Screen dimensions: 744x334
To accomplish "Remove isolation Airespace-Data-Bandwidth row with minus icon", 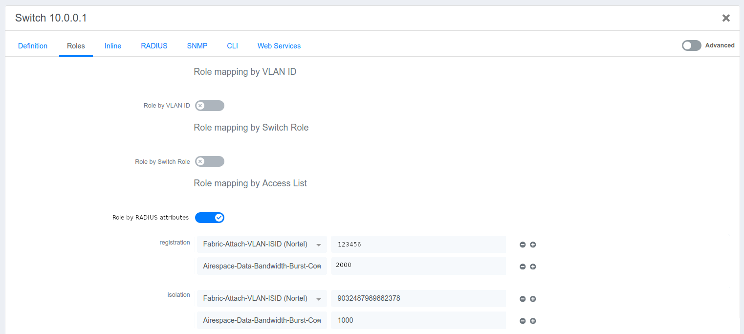I will [523, 321].
